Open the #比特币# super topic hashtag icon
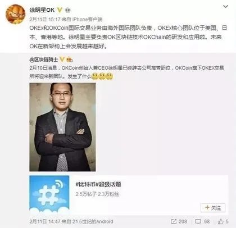This screenshot has height=228, width=236. pyautogui.click(x=49, y=195)
